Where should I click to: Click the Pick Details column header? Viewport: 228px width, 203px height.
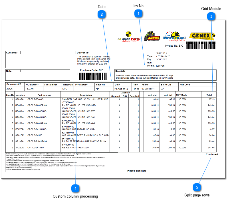[81, 85]
